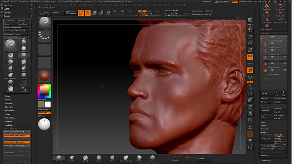The height and width of the screenshot is (164, 292).
Task: Pick the SelectRect brush icon
Action: pyautogui.click(x=24, y=82)
